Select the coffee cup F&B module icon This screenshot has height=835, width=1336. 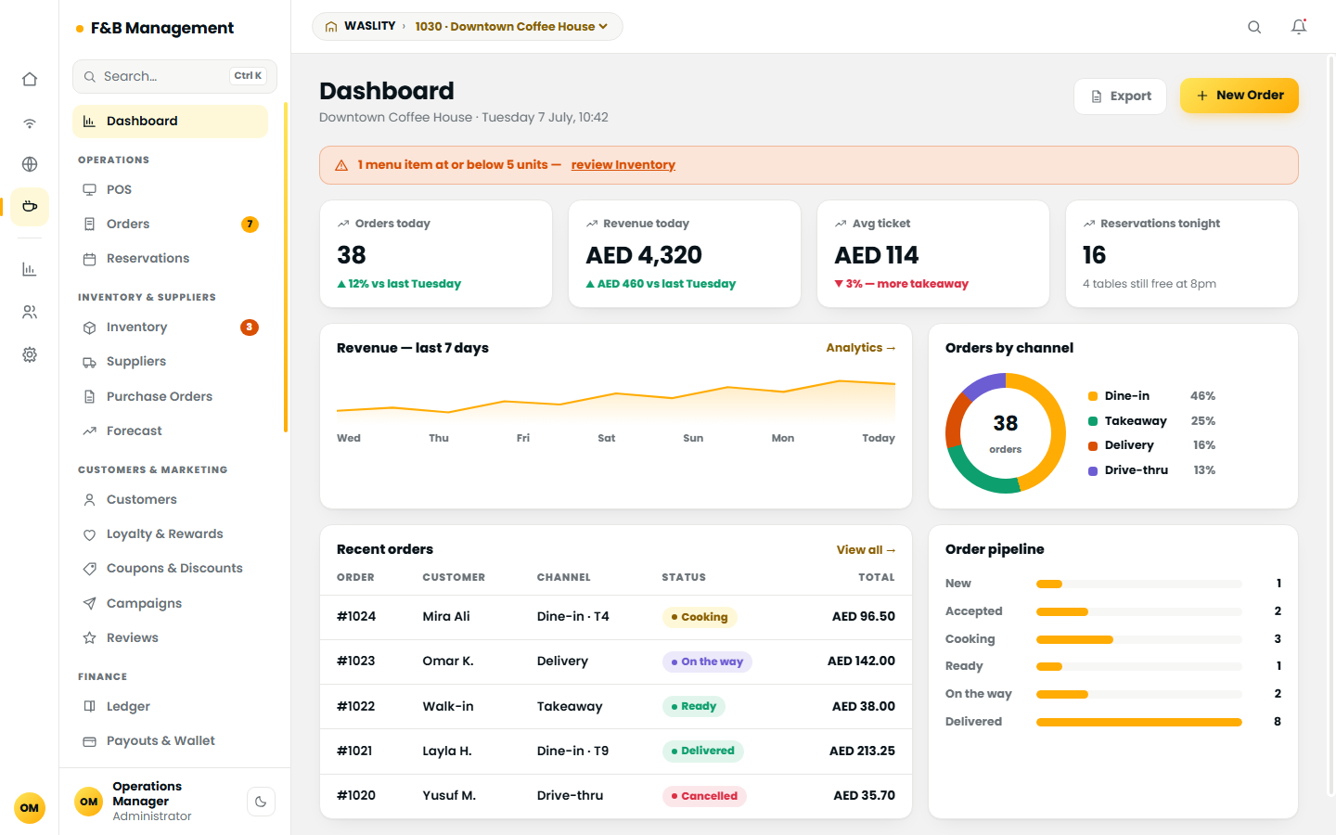coord(30,206)
